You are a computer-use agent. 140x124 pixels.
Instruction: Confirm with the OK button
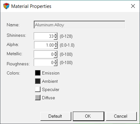click(88, 116)
